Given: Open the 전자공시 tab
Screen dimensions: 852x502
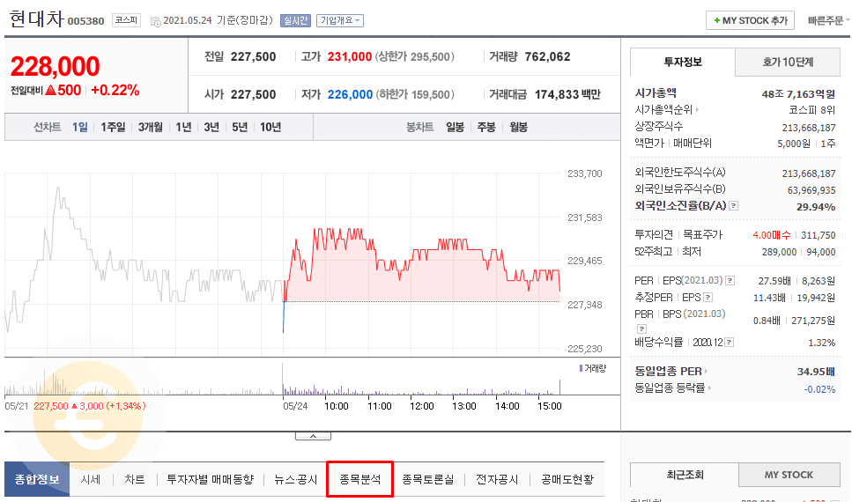Looking at the screenshot, I should pyautogui.click(x=497, y=479).
